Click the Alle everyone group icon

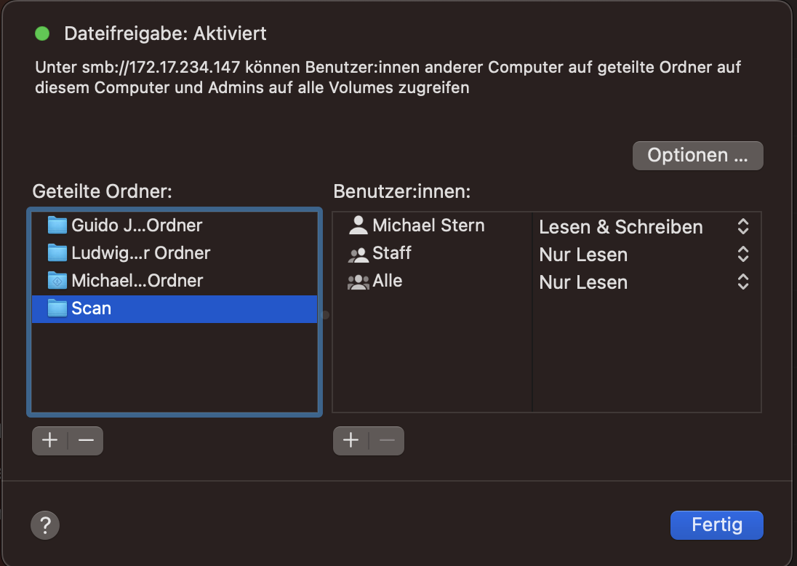coord(359,282)
